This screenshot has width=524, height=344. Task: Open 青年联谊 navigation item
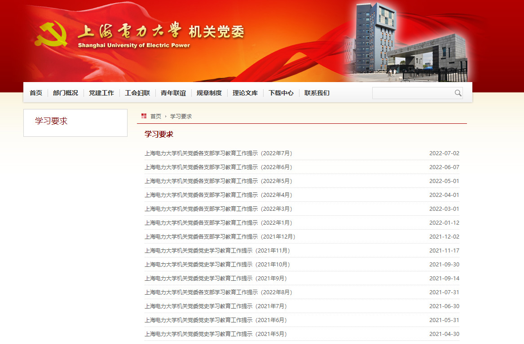click(x=173, y=93)
